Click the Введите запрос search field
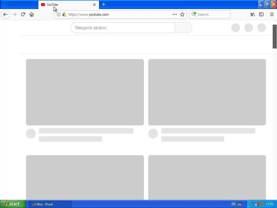The image size is (277, 208). [123, 28]
